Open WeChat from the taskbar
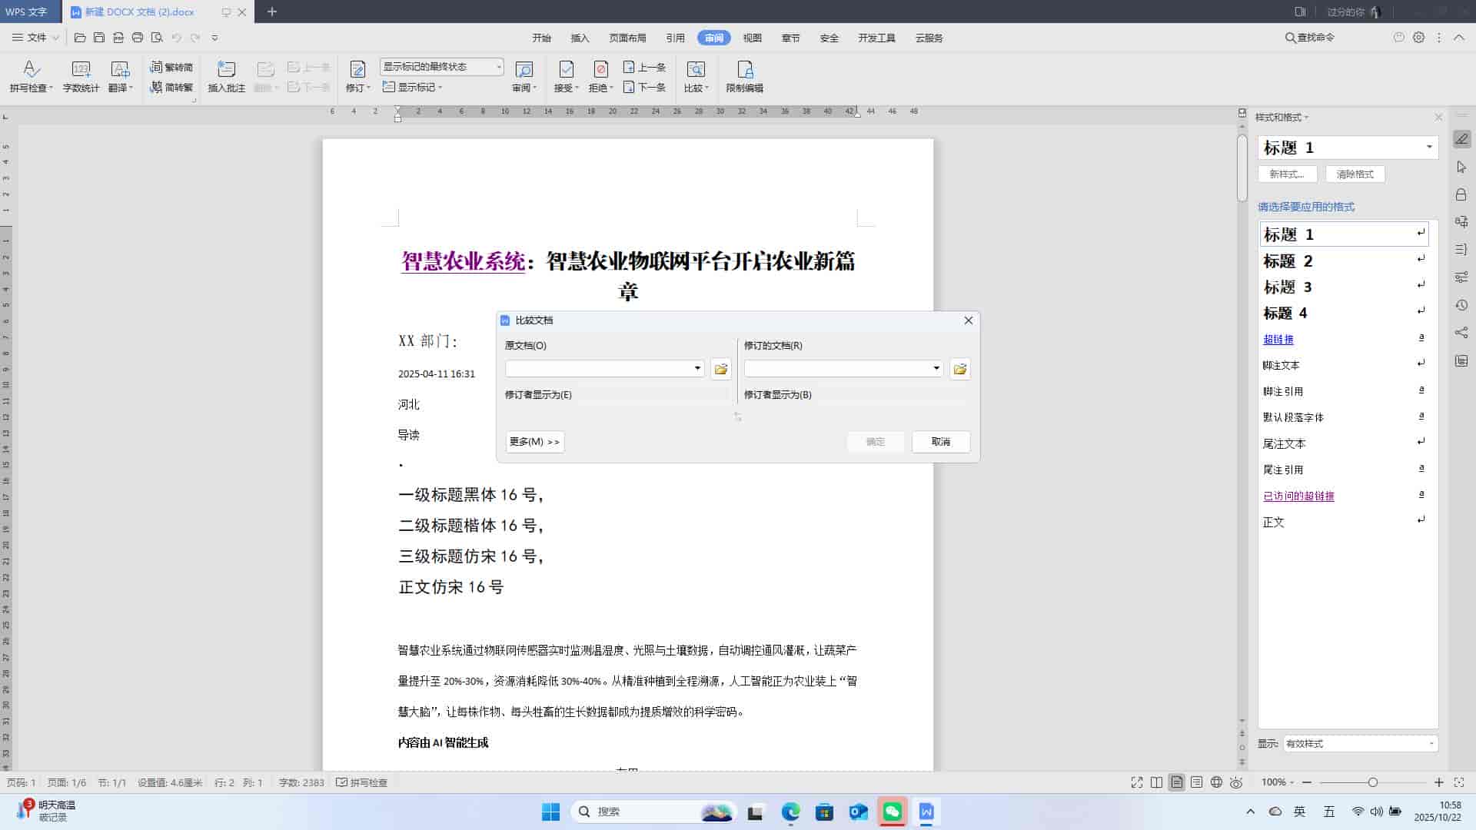Image resolution: width=1476 pixels, height=830 pixels. click(892, 812)
